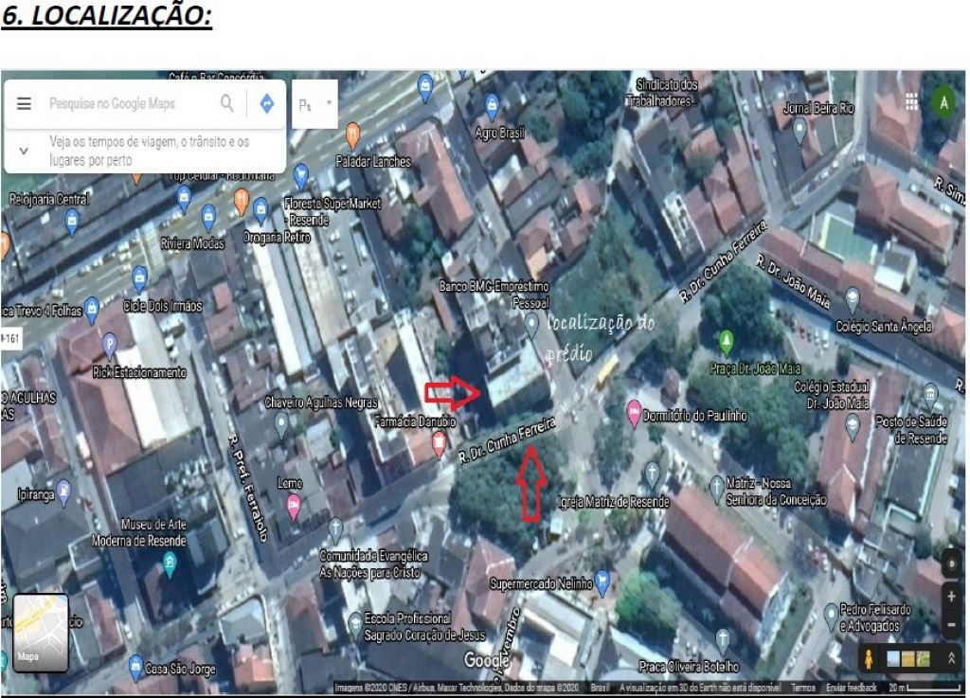
Task: Select the Floresta SuperMarket cart pin
Action: [300, 177]
